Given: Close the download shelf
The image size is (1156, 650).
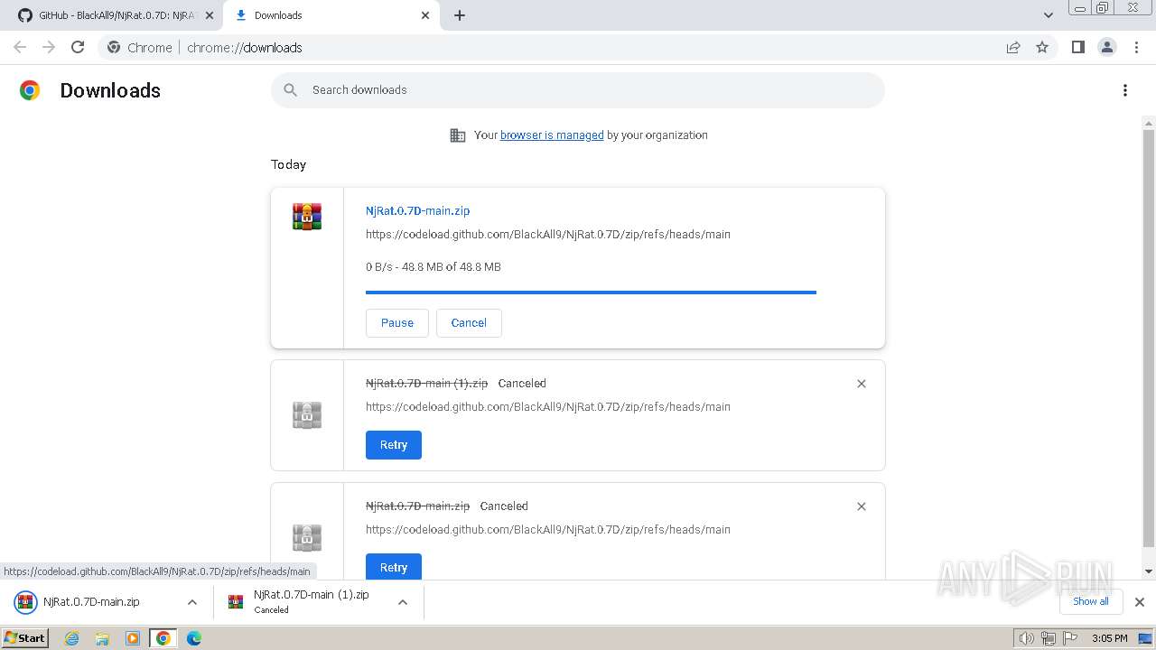Looking at the screenshot, I should click(x=1140, y=602).
